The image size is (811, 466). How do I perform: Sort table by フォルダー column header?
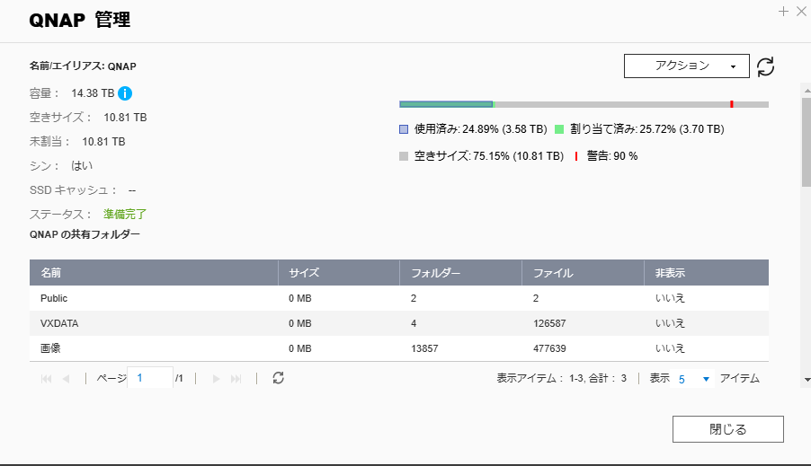[x=461, y=273]
